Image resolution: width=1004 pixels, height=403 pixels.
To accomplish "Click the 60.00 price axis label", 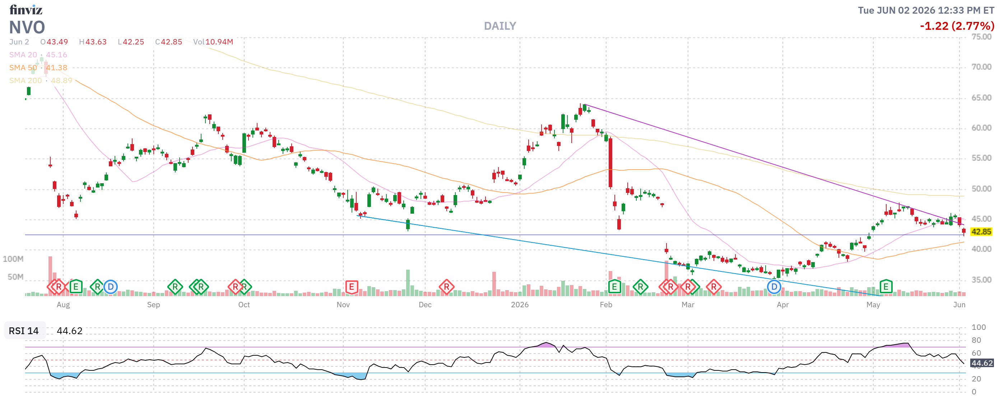I will coord(981,128).
